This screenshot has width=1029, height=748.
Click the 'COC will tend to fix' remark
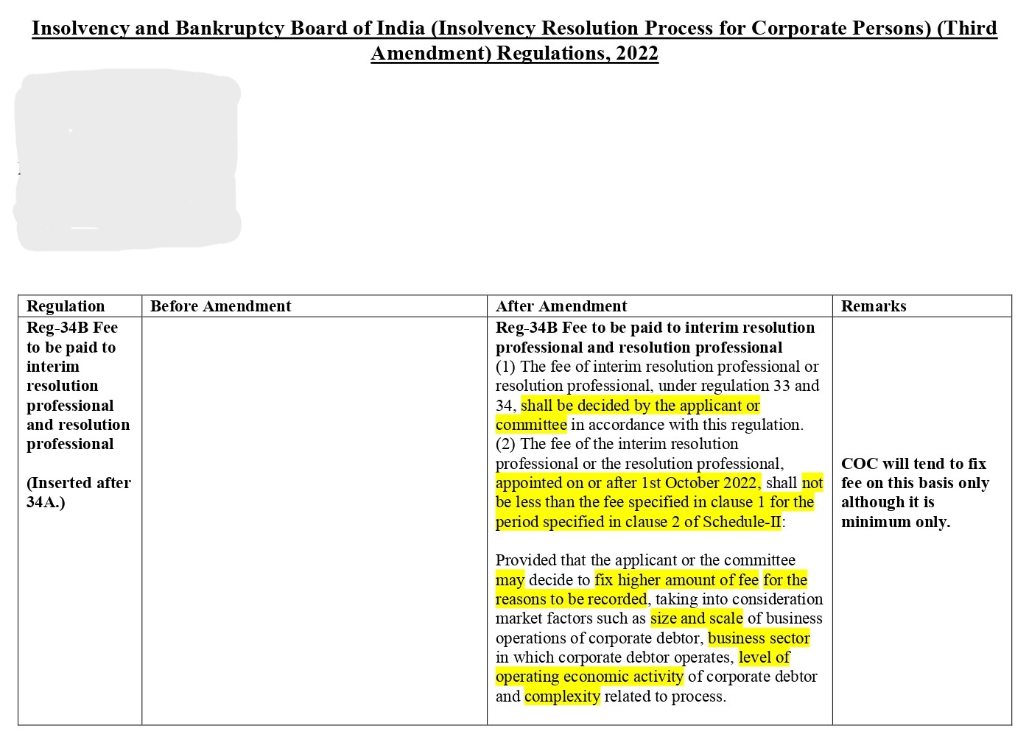point(913,464)
